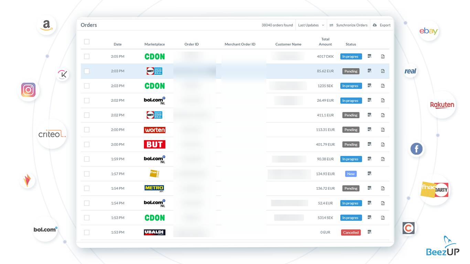
Task: Click the METRO marketplace logo
Action: click(154, 188)
